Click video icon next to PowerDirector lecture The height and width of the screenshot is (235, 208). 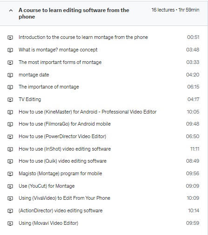point(10,137)
